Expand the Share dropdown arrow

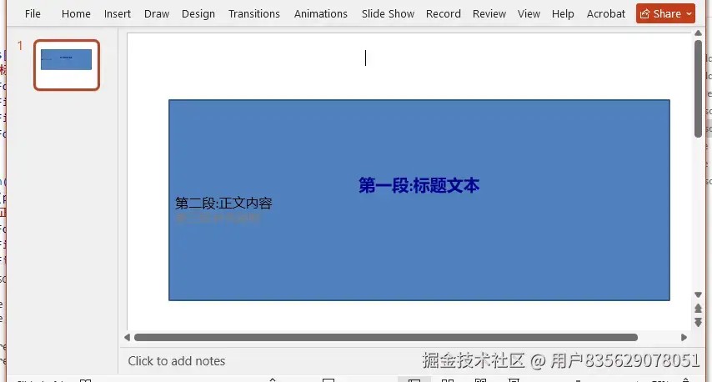pyautogui.click(x=689, y=13)
